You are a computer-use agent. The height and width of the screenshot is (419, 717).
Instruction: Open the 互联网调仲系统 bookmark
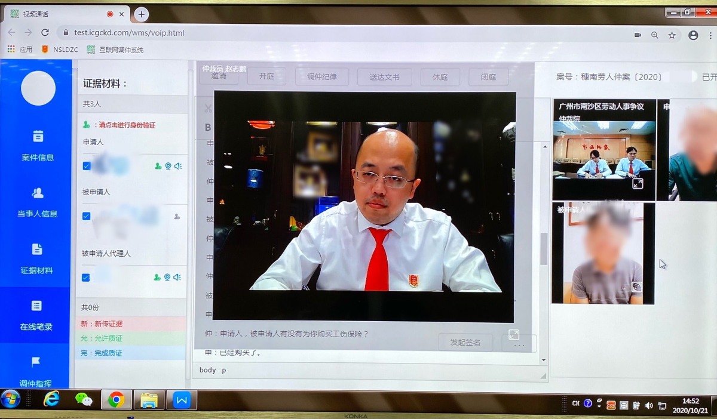pos(115,50)
